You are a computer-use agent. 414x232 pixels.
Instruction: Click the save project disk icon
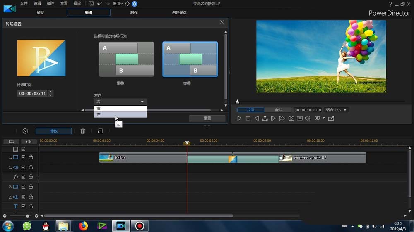click(x=91, y=4)
